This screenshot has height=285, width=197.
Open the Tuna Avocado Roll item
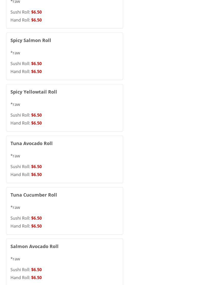click(31, 143)
